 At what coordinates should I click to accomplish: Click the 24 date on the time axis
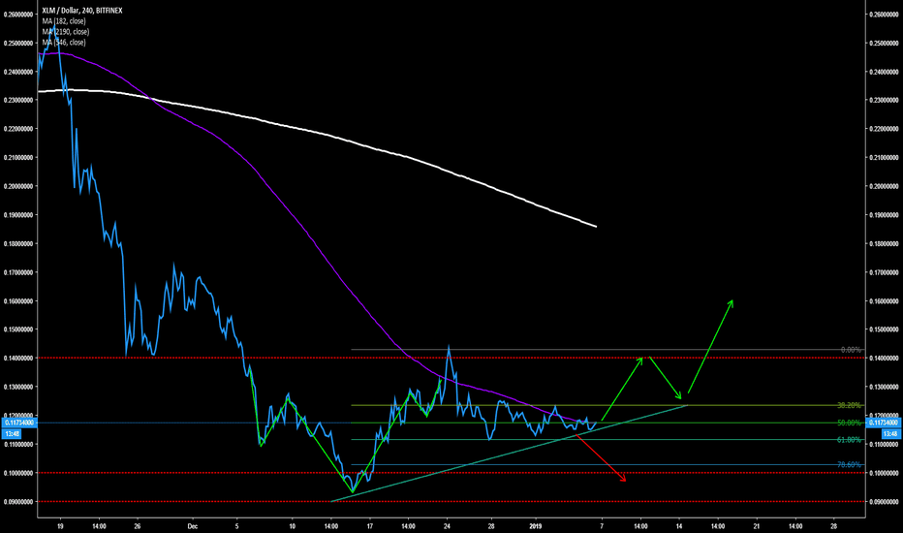(447, 526)
